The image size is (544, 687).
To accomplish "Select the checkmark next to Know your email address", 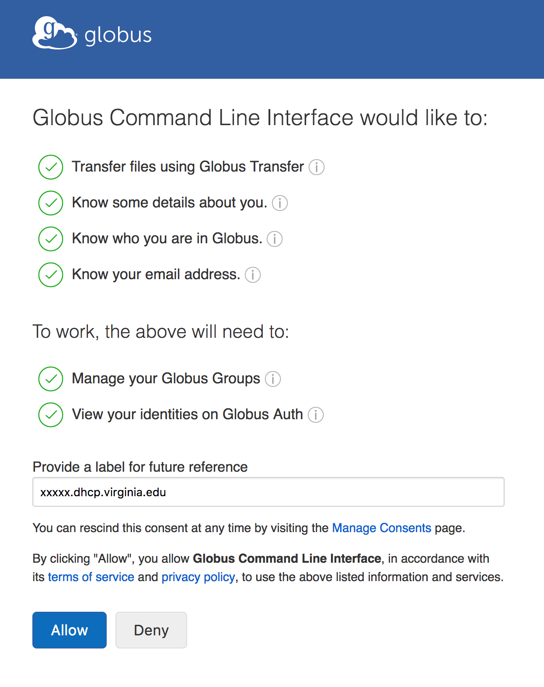I will coord(50,275).
